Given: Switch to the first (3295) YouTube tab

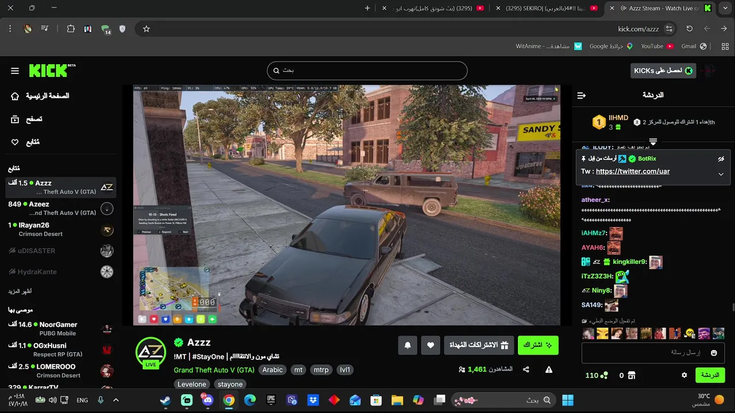Looking at the screenshot, I should point(434,8).
